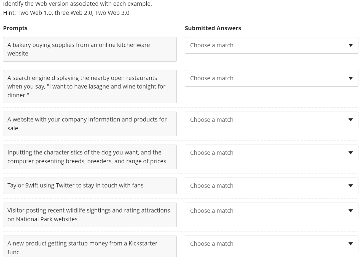362x257 pixels.
Task: Select the Kickstarter startup money prompt box
Action: tap(90, 247)
